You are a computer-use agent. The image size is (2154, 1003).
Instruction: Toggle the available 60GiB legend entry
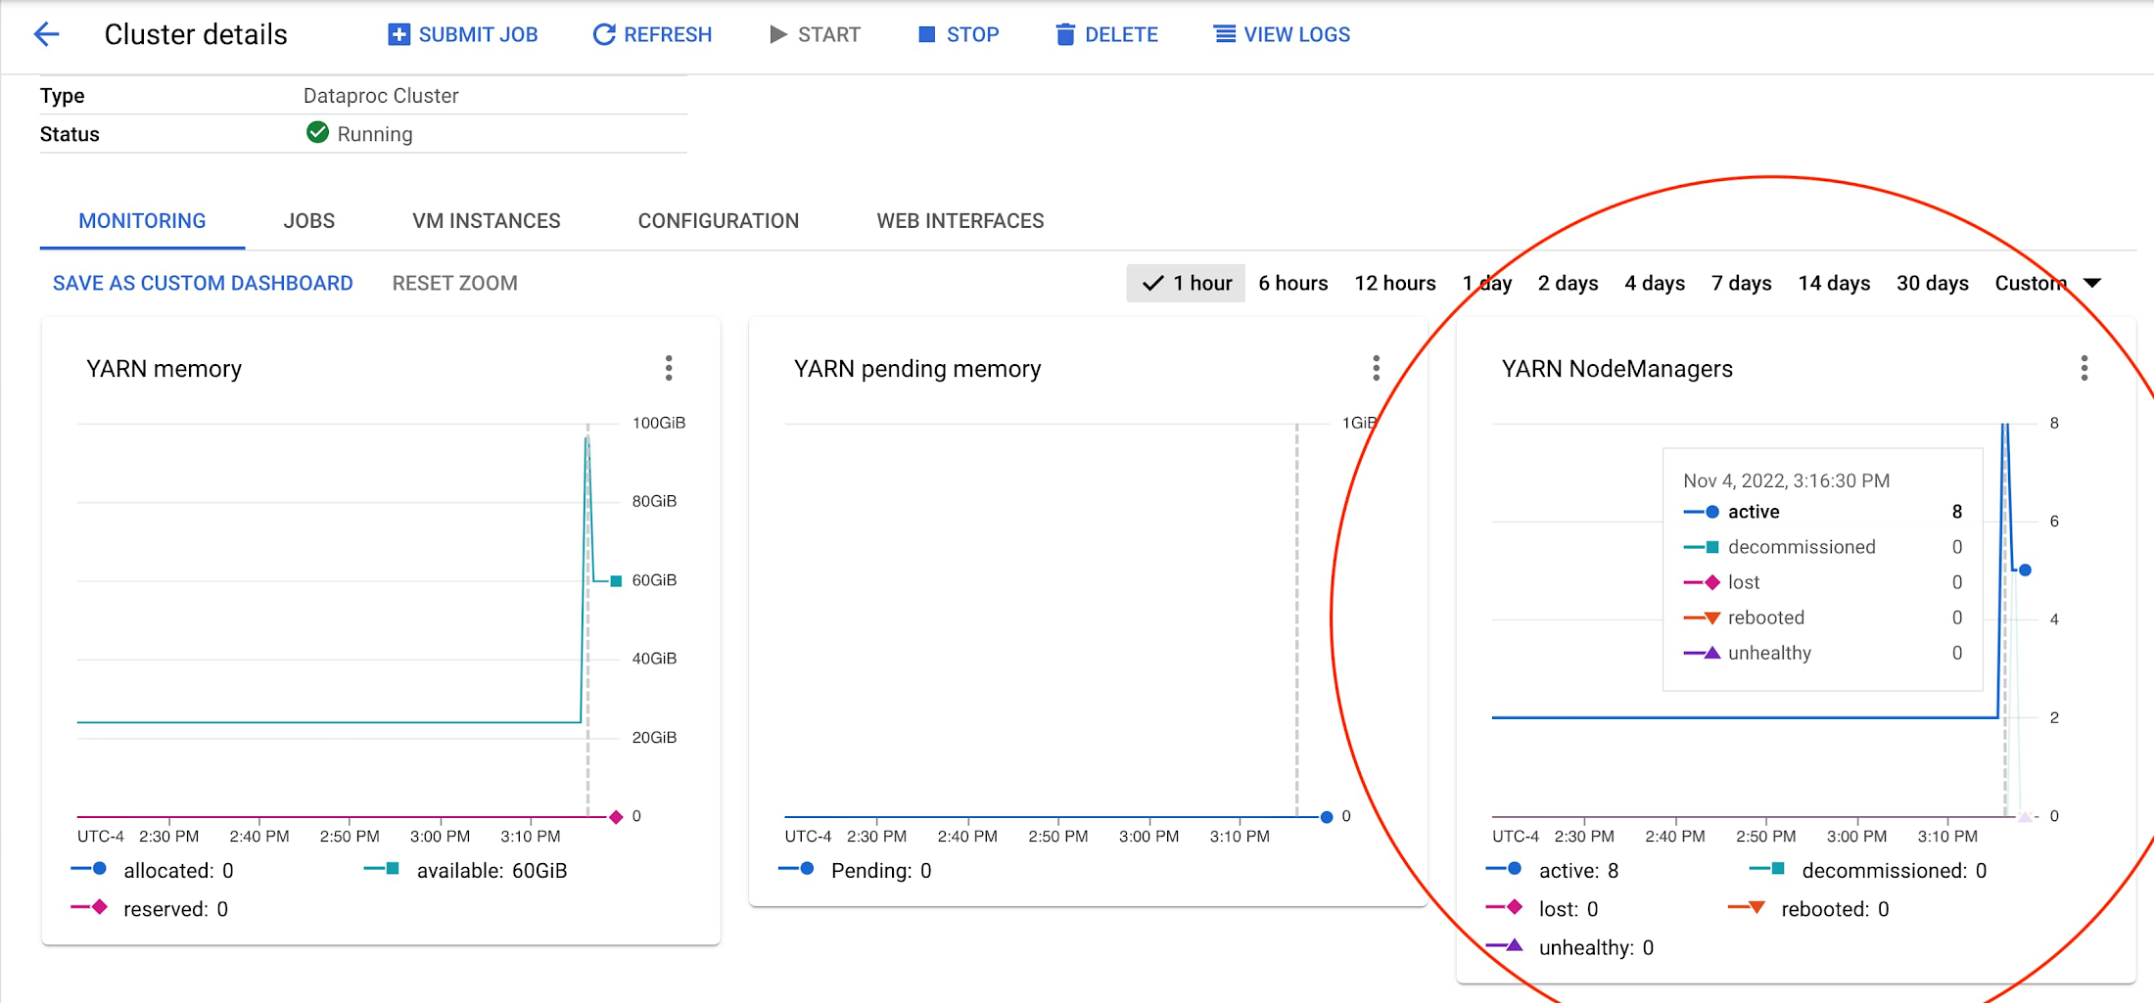(465, 870)
